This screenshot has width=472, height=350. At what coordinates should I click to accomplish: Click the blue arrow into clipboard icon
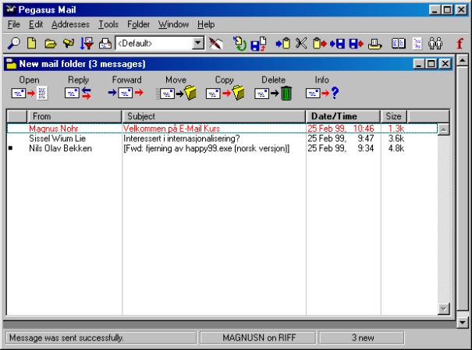tap(282, 44)
